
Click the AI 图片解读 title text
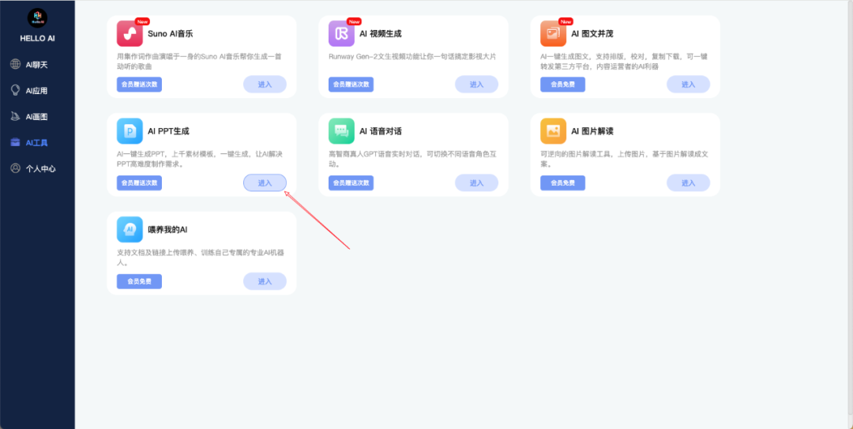(x=592, y=131)
